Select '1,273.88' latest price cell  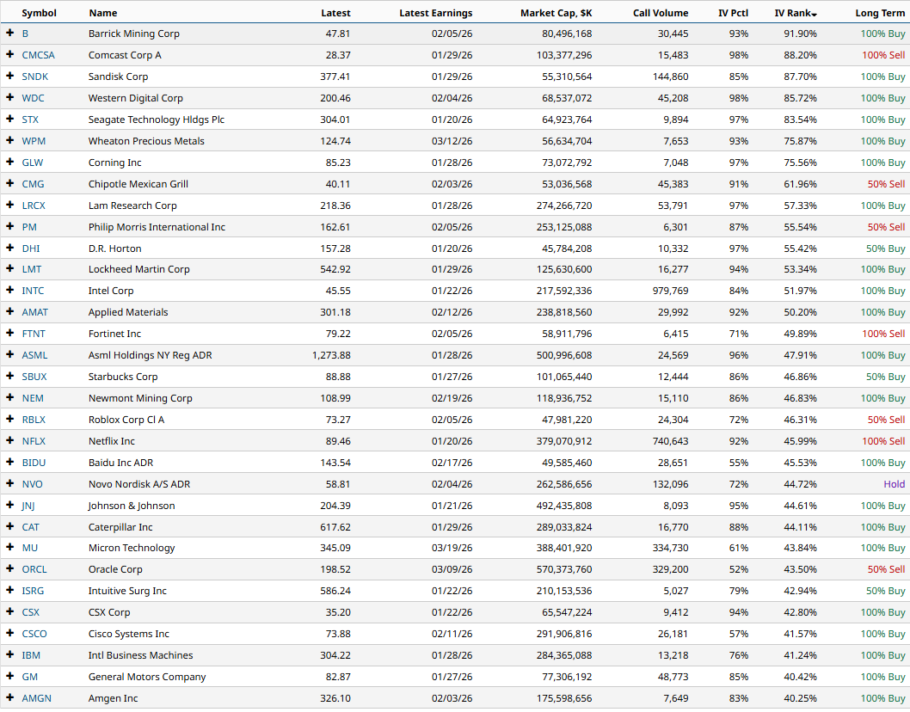[331, 355]
